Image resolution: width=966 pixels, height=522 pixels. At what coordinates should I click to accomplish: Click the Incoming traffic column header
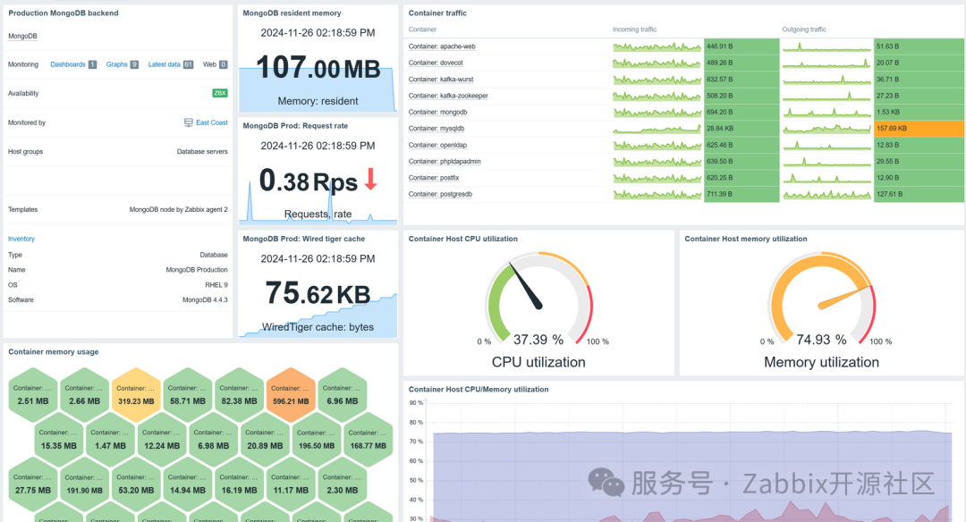pos(634,29)
